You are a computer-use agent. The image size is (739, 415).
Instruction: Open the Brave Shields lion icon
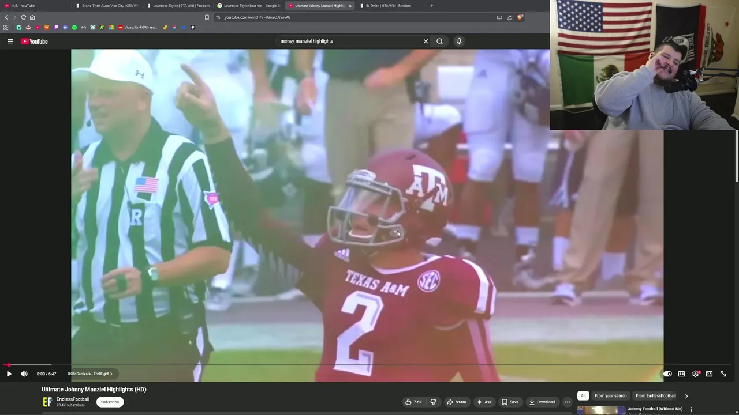(520, 17)
